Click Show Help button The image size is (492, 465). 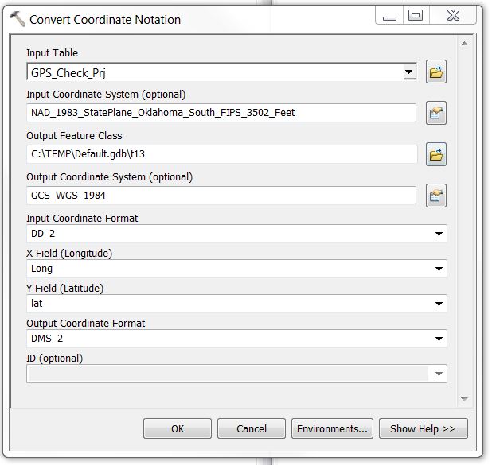(x=423, y=428)
